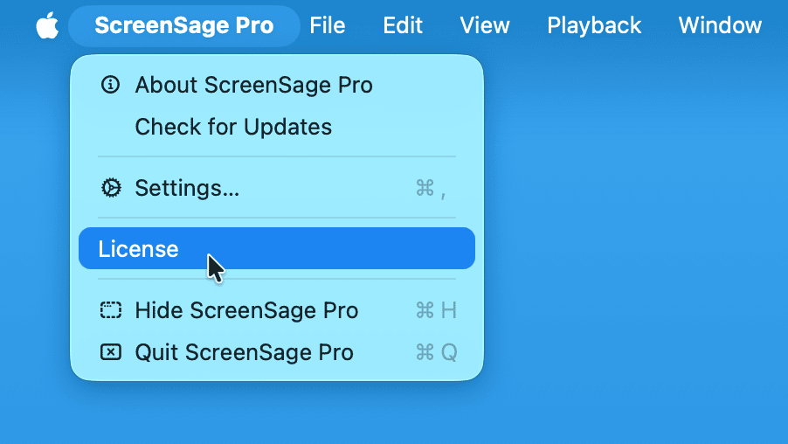Select Quit ScreenSage Pro text label
The image size is (788, 444).
(x=244, y=352)
